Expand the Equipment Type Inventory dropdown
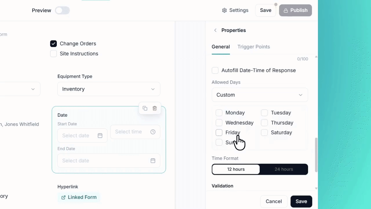Viewport: 371px width, 209px height. point(109,89)
